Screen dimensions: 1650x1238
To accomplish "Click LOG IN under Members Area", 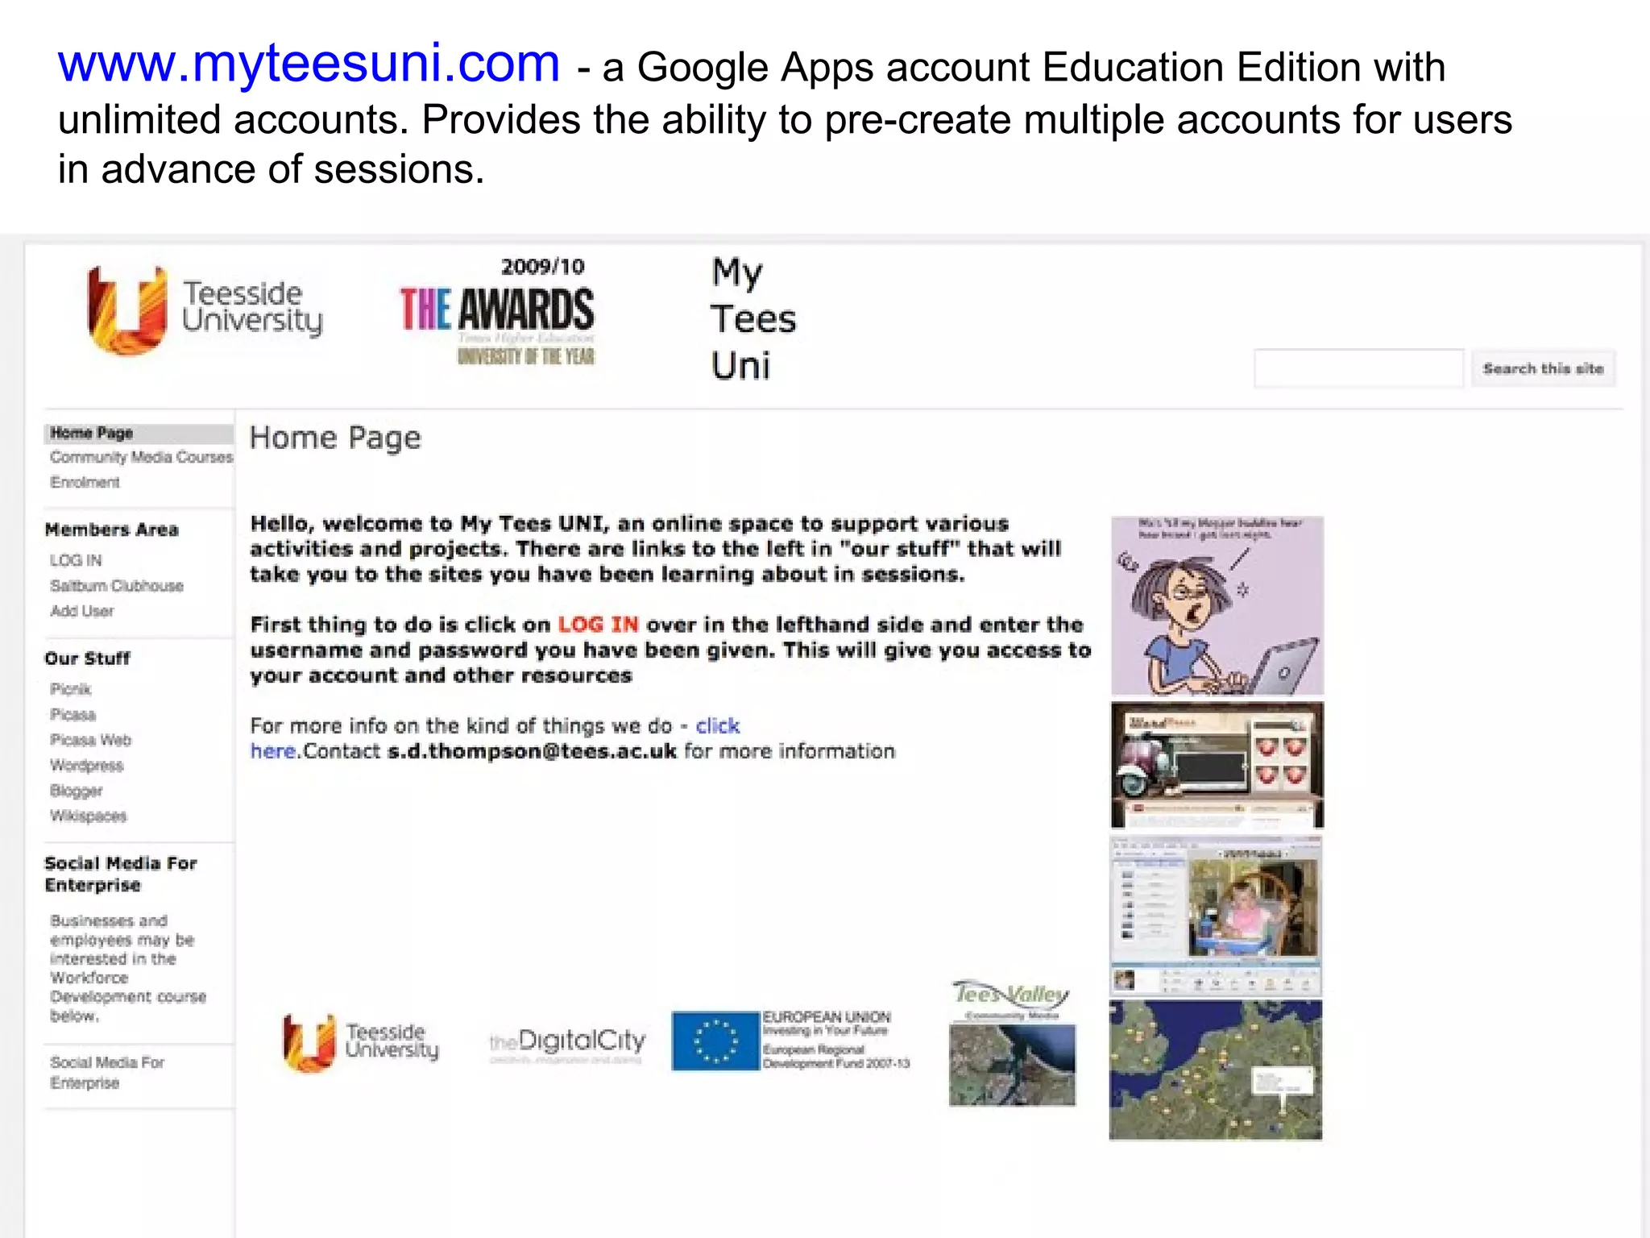I will (x=76, y=560).
